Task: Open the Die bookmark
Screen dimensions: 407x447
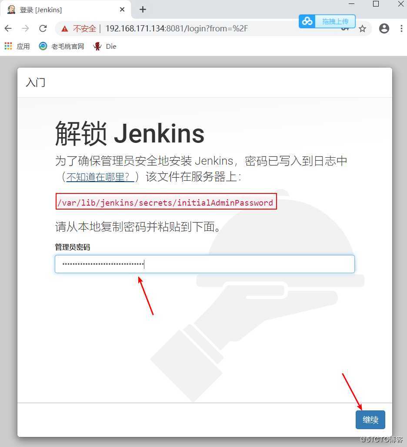Action: click(105, 46)
